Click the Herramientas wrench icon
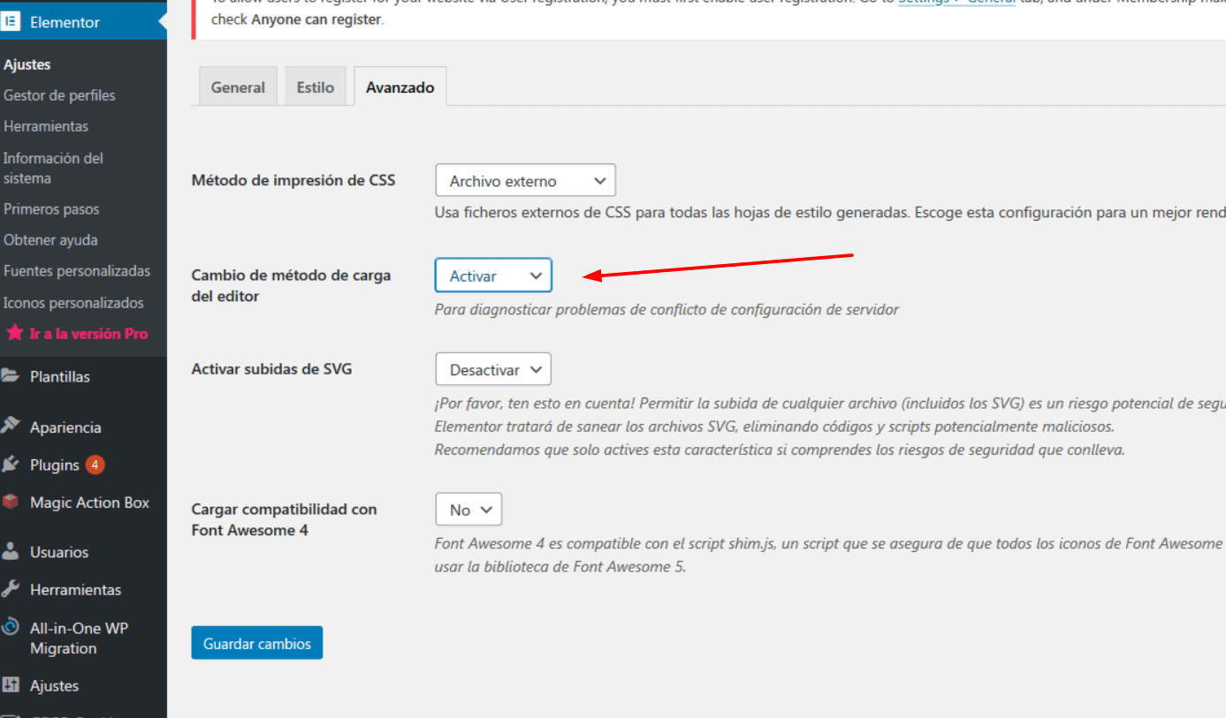This screenshot has width=1226, height=718. point(10,588)
